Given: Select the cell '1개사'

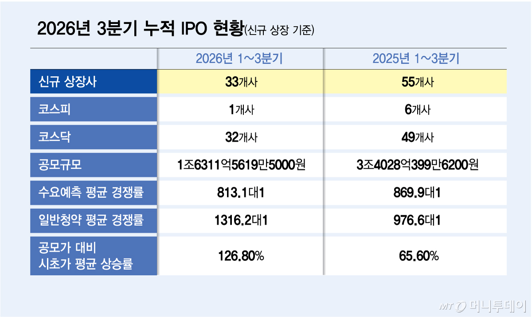Looking at the screenshot, I should click(x=241, y=110).
